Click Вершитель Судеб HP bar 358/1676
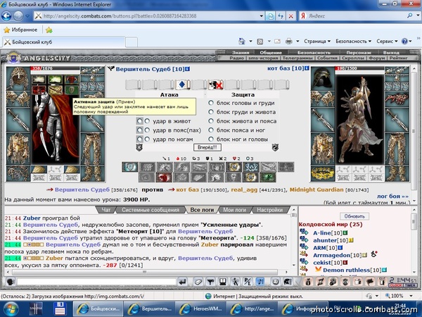422x317 pixels. click(55, 68)
